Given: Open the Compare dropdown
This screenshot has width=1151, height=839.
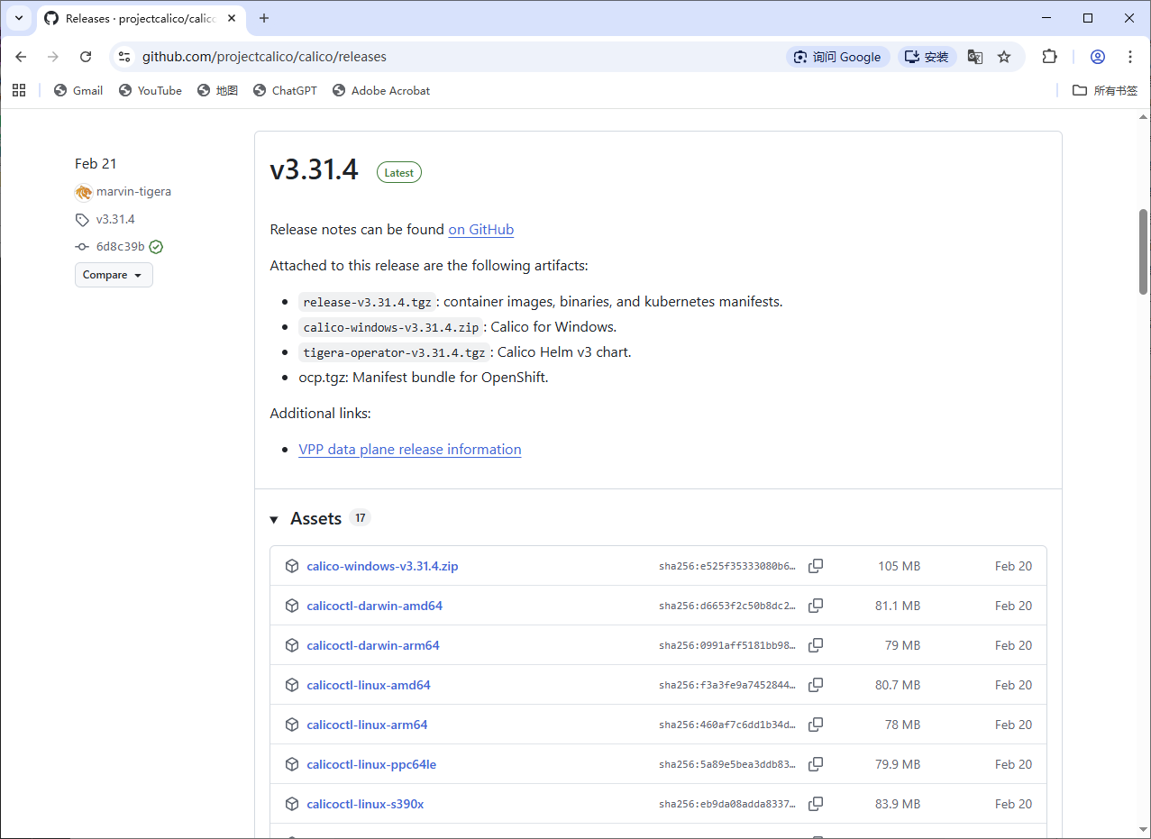Looking at the screenshot, I should click(x=114, y=275).
